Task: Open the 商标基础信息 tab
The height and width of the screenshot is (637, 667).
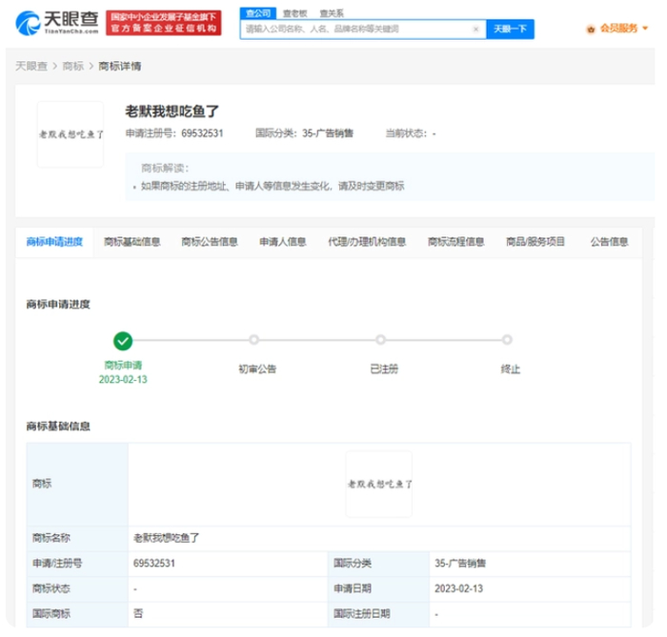Action: (132, 242)
